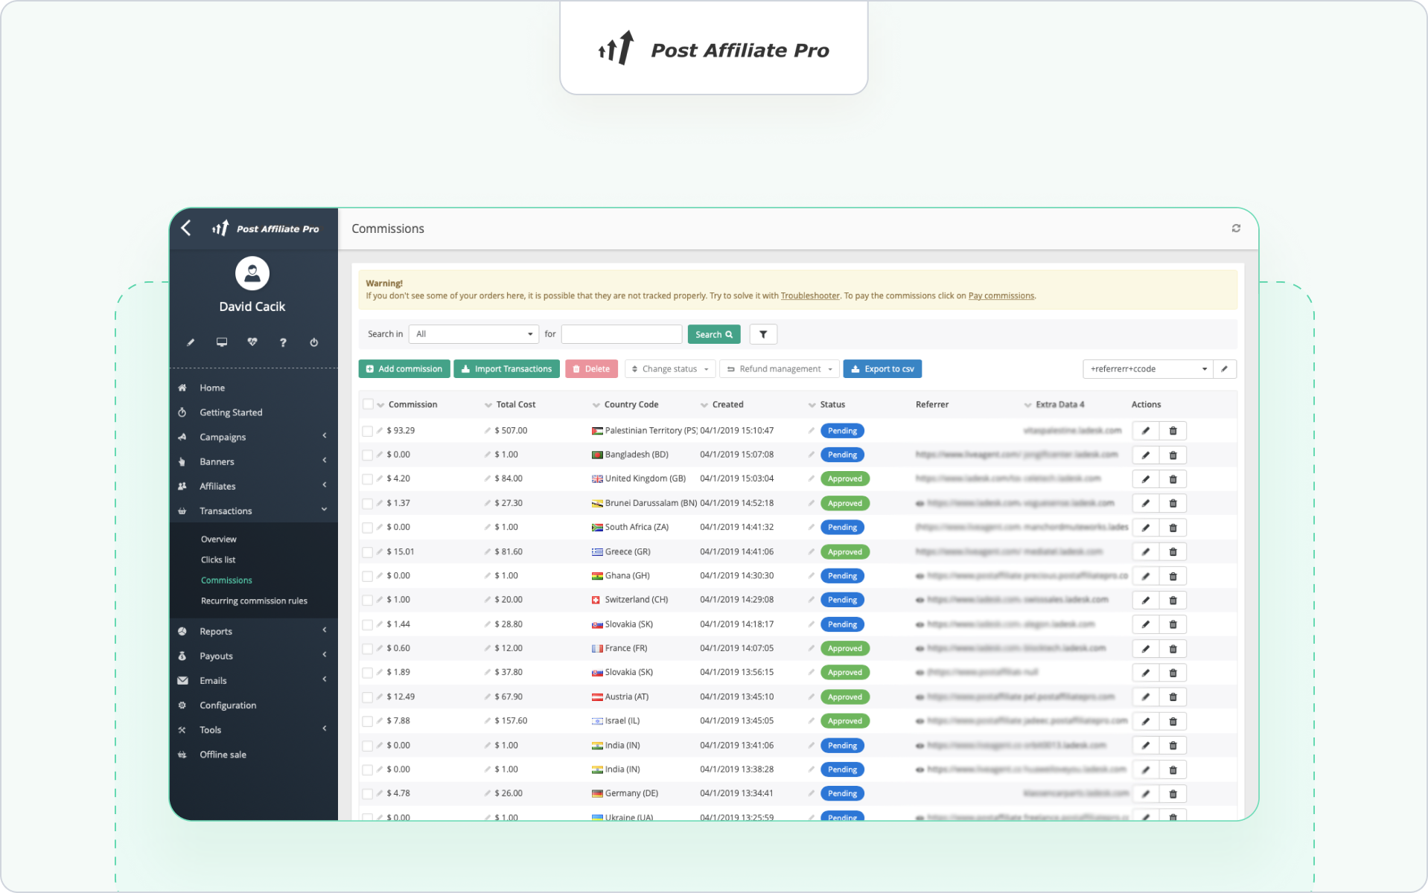Viewport: 1428px width, 893px height.
Task: Click the Import Transactions button
Action: (x=506, y=369)
